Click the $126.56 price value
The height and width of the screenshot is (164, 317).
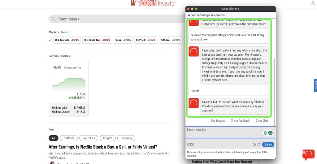(81, 94)
